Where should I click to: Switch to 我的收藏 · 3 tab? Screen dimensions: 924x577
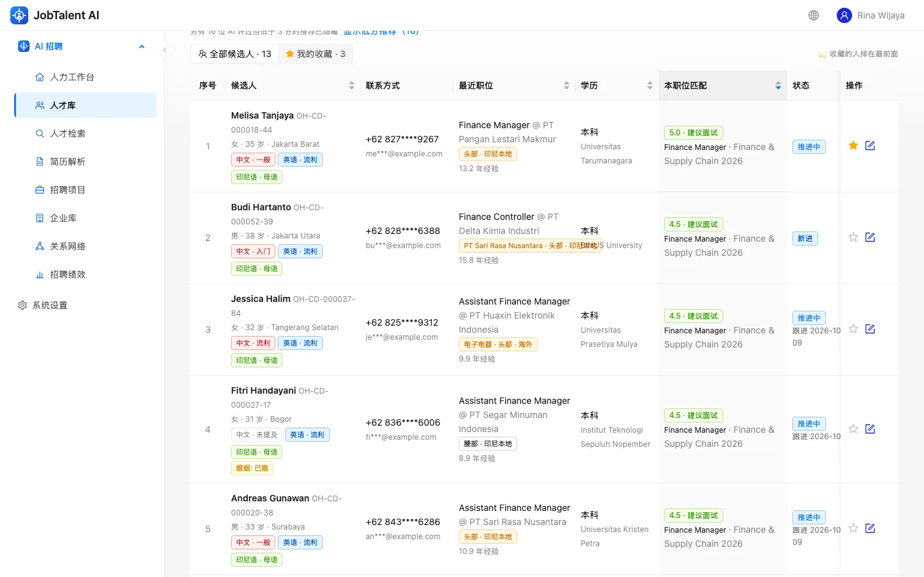[316, 54]
